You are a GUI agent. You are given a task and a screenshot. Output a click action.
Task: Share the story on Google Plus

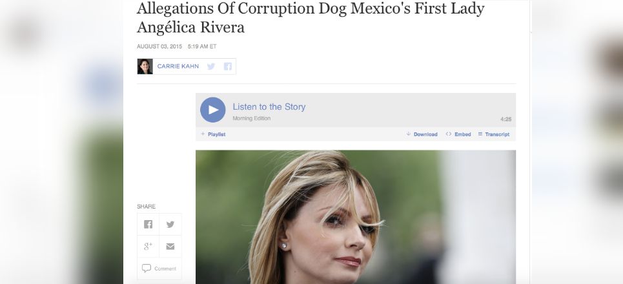coord(148,247)
